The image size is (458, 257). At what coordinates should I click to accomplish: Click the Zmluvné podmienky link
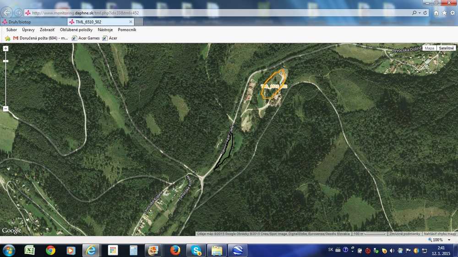click(x=404, y=234)
